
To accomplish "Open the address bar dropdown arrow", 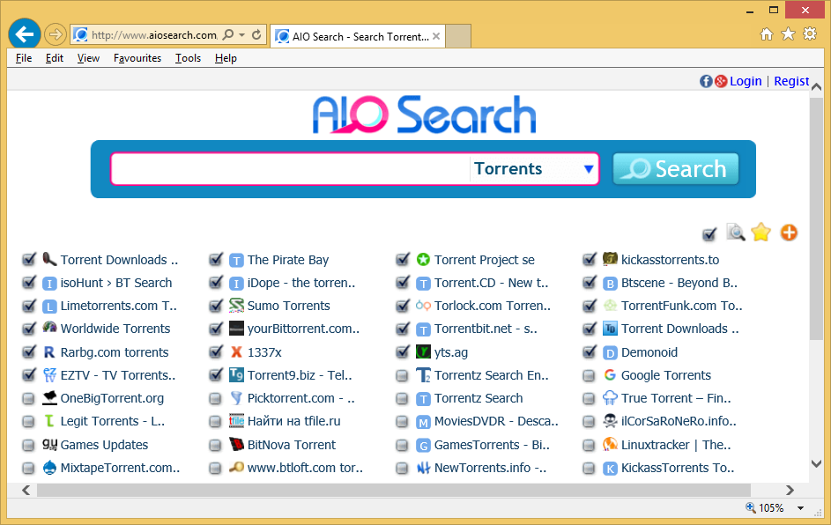I will click(x=242, y=35).
